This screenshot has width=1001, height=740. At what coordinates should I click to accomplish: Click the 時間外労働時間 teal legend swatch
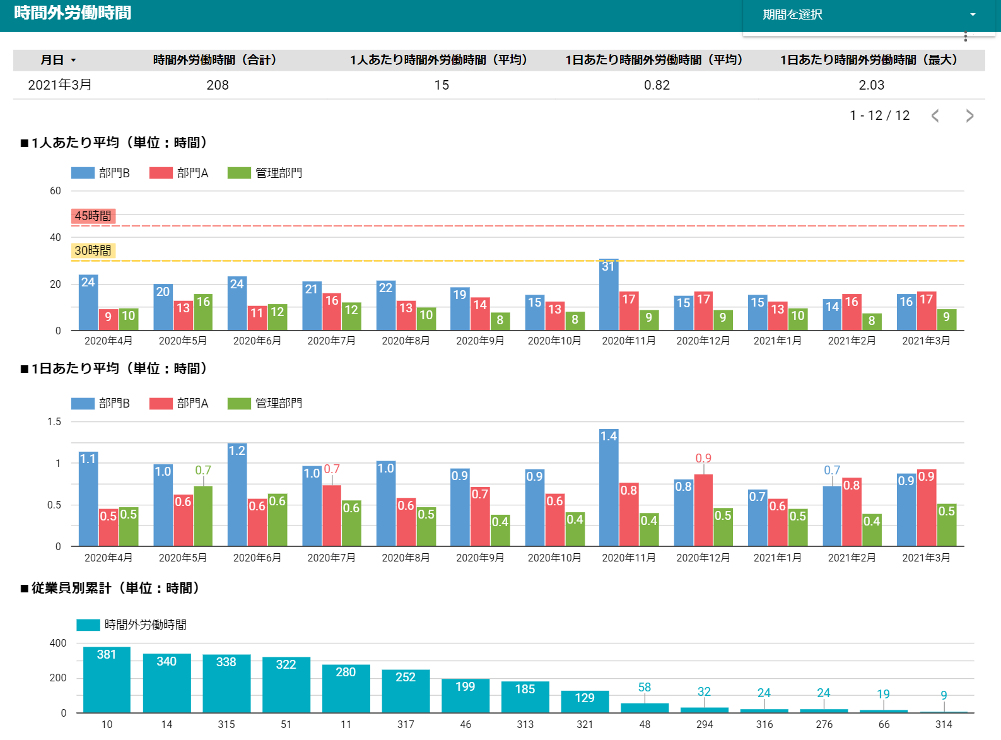(x=88, y=625)
